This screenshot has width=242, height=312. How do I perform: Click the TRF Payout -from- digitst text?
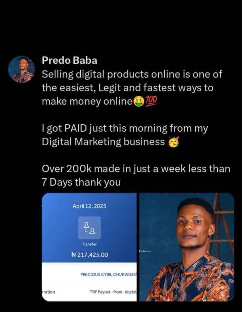(x=113, y=292)
